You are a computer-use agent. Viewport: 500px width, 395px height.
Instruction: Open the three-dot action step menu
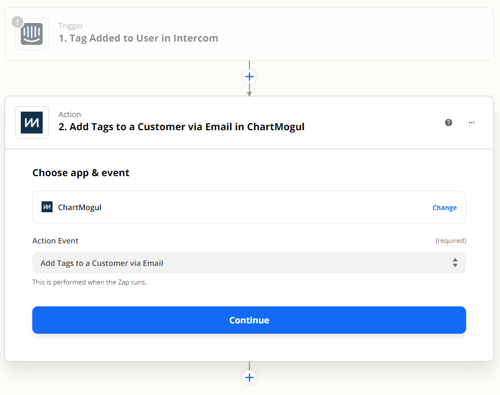472,123
